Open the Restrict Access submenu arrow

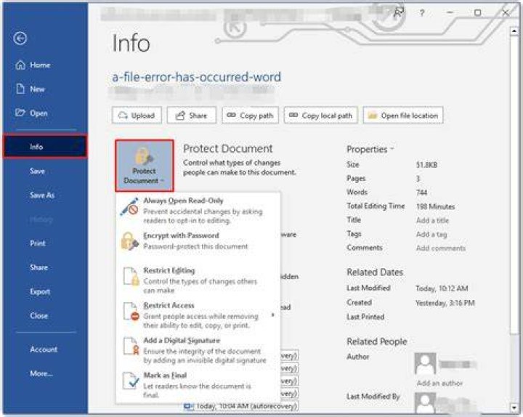coord(273,315)
